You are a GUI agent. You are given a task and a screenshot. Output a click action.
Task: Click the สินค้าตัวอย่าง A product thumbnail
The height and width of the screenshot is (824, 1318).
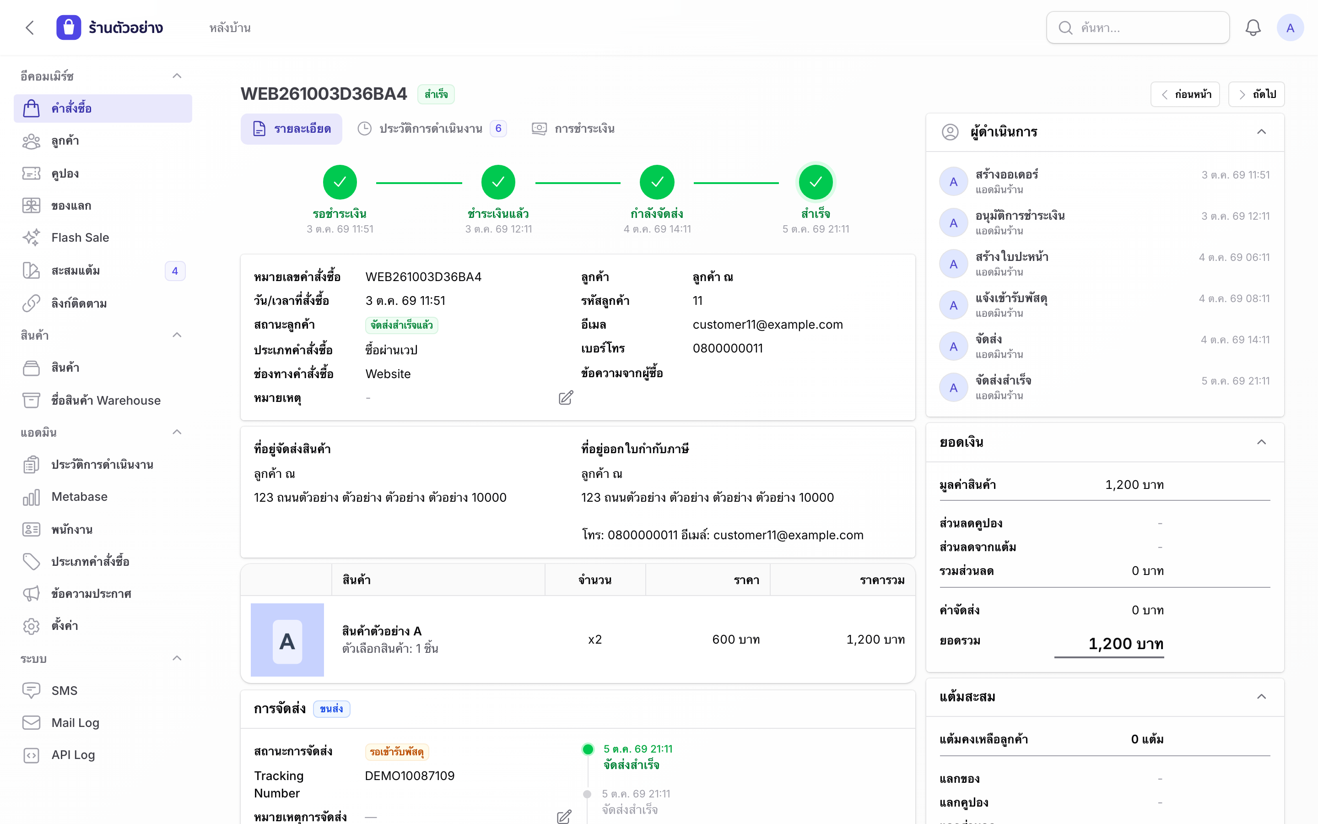[x=287, y=640]
